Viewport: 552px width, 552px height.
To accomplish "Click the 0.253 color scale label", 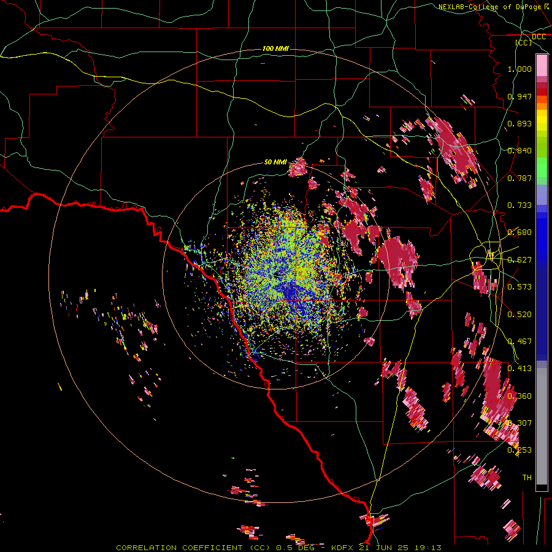I will coord(519,450).
